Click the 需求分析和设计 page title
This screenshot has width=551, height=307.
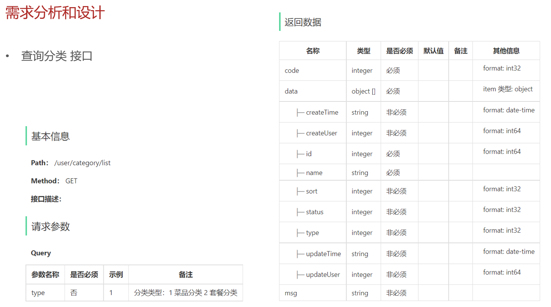coord(55,13)
